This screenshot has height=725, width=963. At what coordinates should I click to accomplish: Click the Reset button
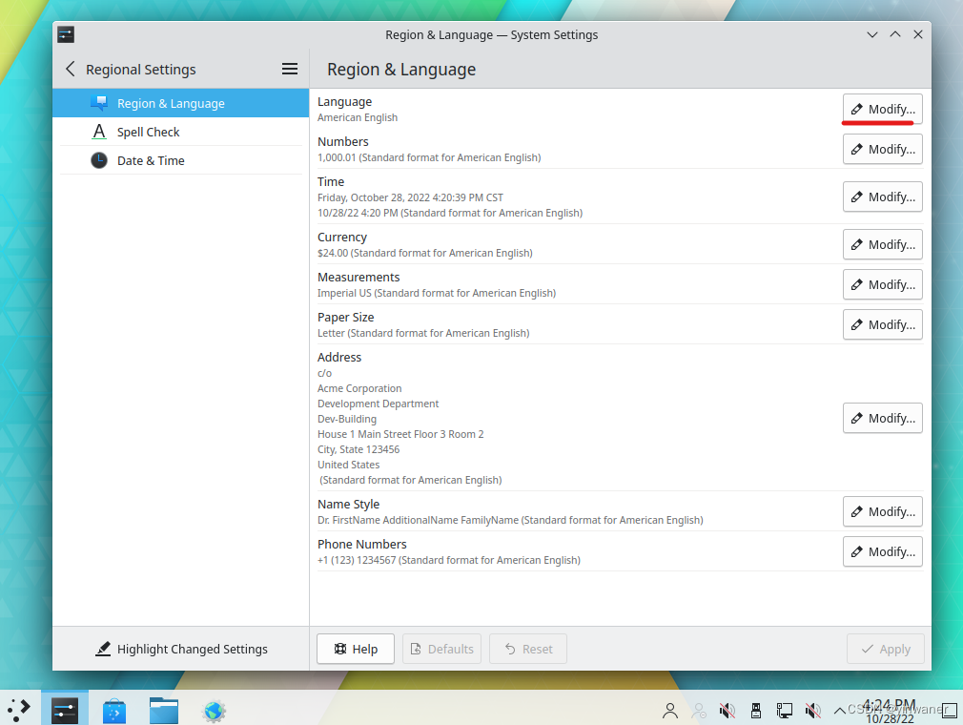[x=528, y=649]
